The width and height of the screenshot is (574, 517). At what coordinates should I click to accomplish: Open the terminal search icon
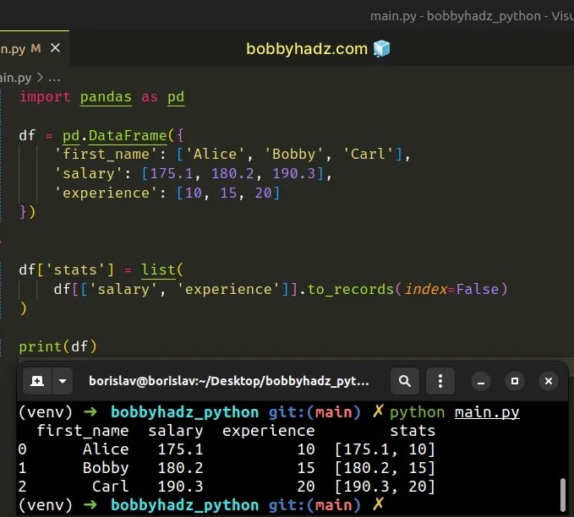[405, 381]
